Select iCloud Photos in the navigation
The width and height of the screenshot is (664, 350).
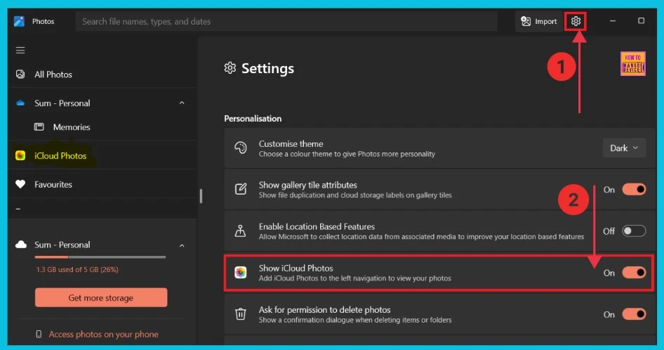[60, 156]
